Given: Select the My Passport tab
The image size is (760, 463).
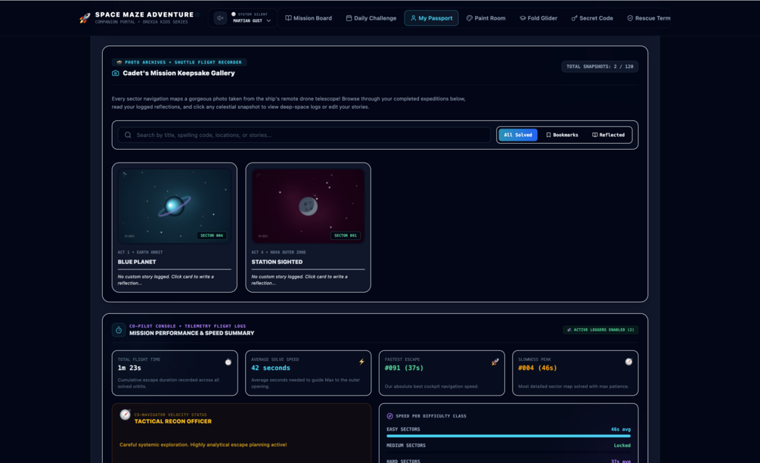Looking at the screenshot, I should [x=431, y=18].
